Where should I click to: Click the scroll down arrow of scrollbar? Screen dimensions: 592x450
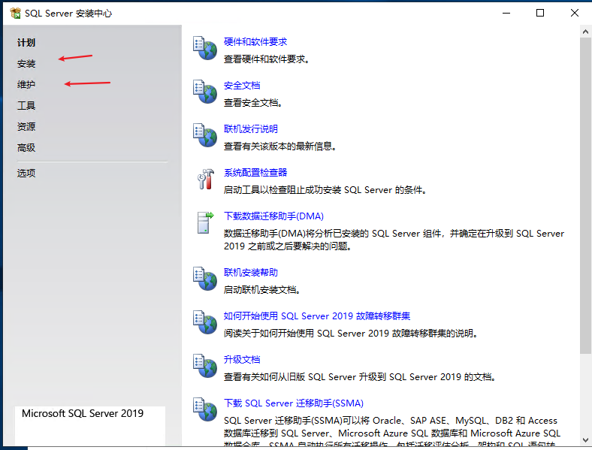[585, 439]
